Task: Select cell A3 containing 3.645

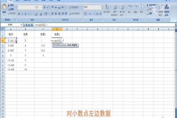Action: 11,45
